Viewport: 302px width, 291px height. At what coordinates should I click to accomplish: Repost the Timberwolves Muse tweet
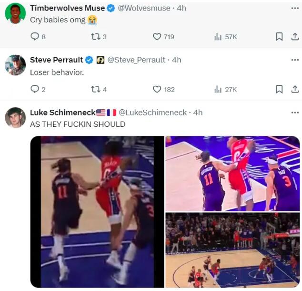[x=95, y=37]
